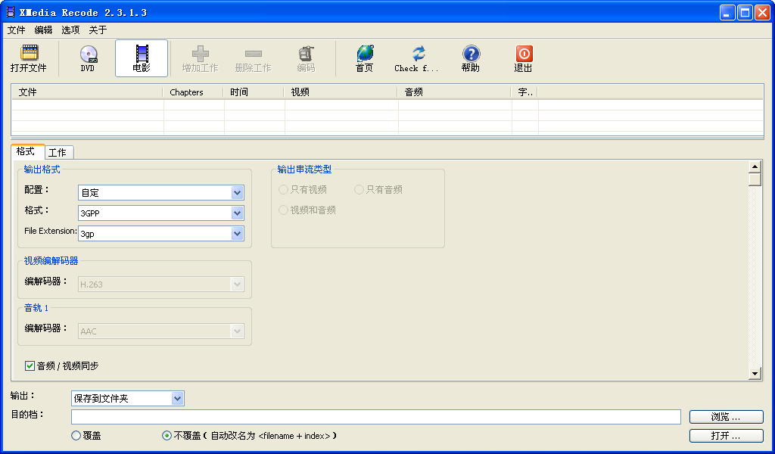Screen dimensions: 775x454
Task: Switch to the 工作 (Jobs) tab
Action: pyautogui.click(x=58, y=153)
